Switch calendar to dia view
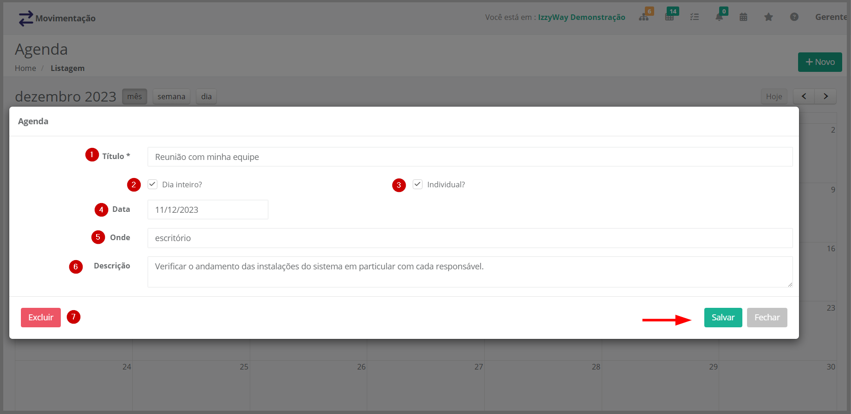Image resolution: width=851 pixels, height=414 pixels. click(x=206, y=96)
